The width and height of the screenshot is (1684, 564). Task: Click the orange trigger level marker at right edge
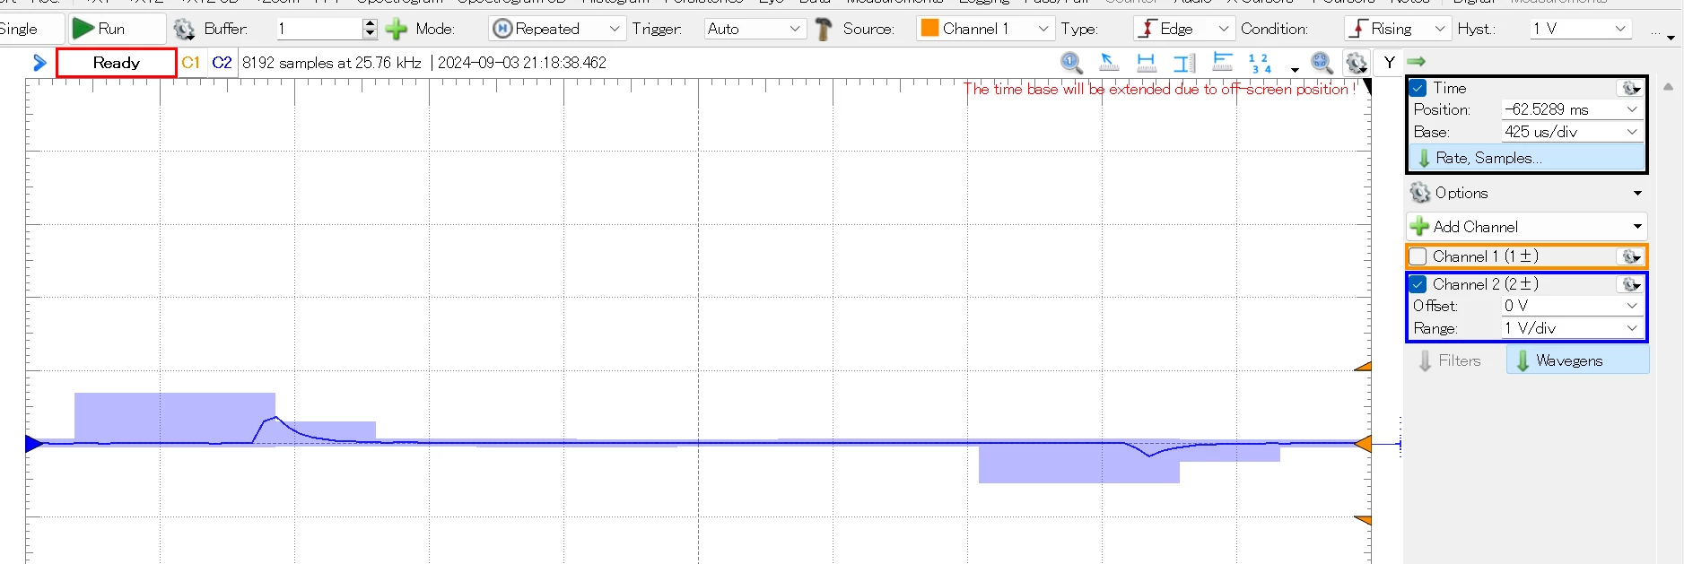pos(1363,444)
